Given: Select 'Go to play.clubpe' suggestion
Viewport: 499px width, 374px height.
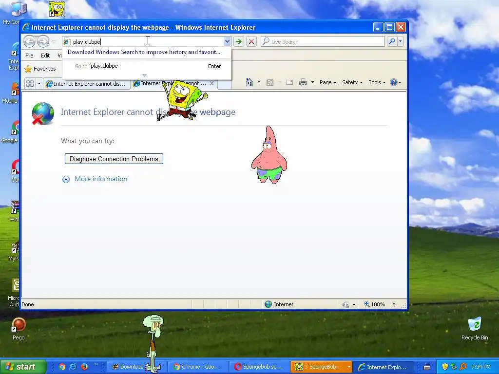Looking at the screenshot, I should point(147,66).
